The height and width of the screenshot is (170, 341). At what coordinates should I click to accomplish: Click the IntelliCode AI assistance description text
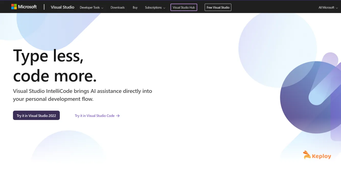tap(83, 95)
